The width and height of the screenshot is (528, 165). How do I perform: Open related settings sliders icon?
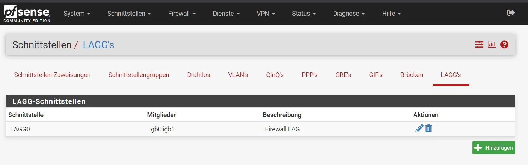tap(479, 45)
